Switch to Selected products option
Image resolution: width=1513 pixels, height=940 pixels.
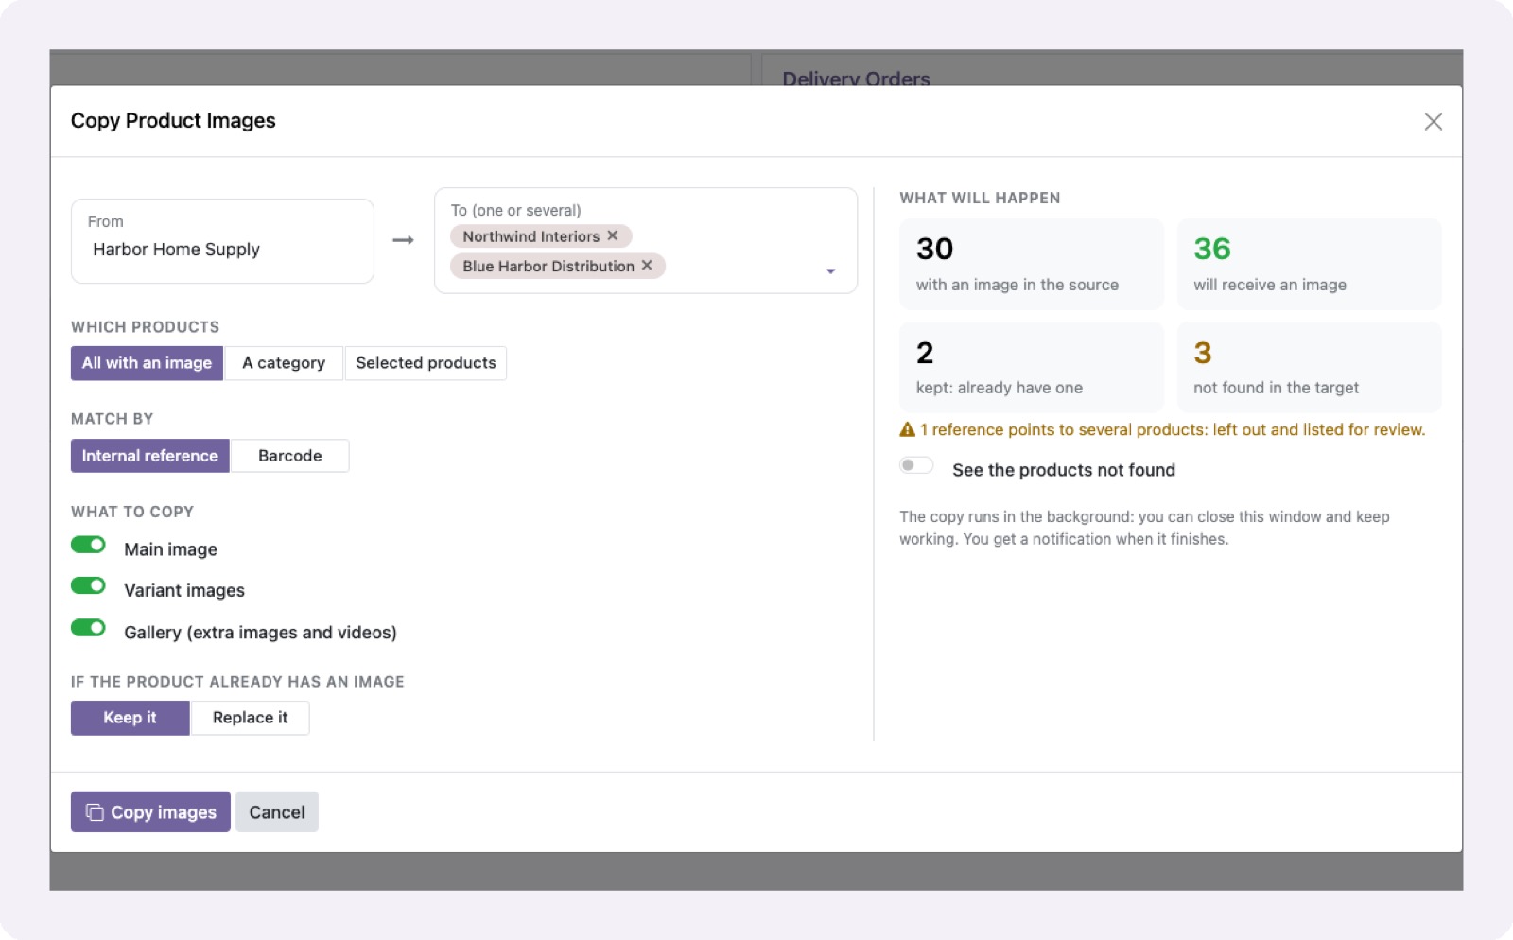tap(426, 363)
